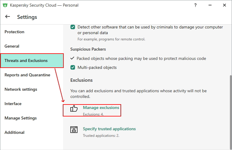Open the Protection settings section
Image resolution: width=232 pixels, height=150 pixels.
14,32
